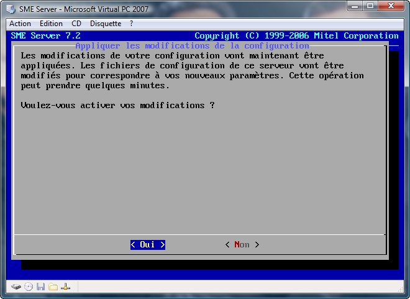Click the shared folder status icon

pyautogui.click(x=53, y=287)
